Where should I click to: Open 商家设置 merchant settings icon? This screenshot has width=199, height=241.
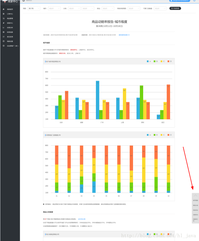[x=3, y=41]
